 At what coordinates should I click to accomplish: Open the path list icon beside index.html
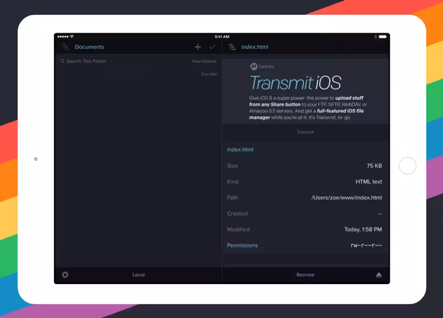coord(232,47)
